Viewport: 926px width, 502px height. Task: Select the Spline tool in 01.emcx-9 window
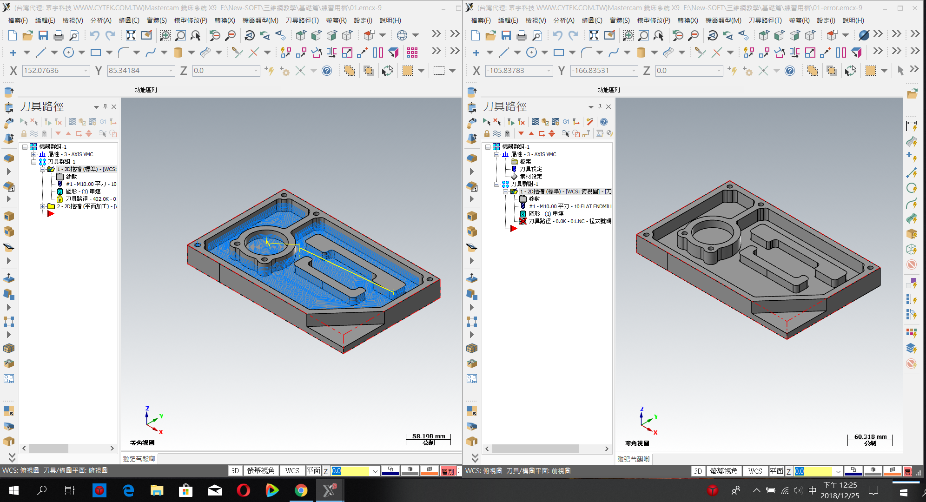point(151,53)
